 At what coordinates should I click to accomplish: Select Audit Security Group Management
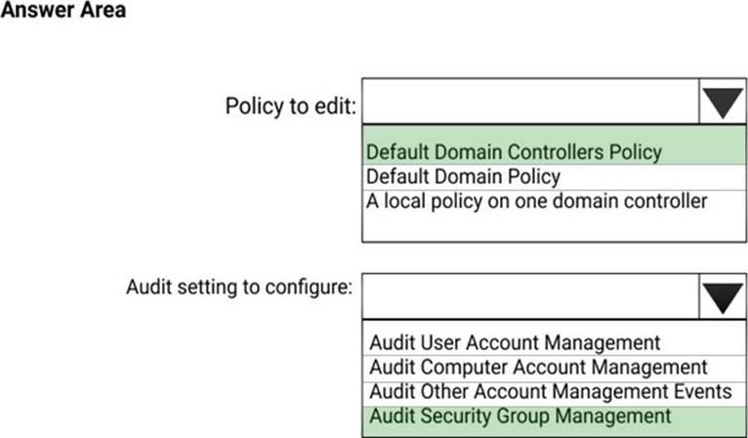click(520, 416)
